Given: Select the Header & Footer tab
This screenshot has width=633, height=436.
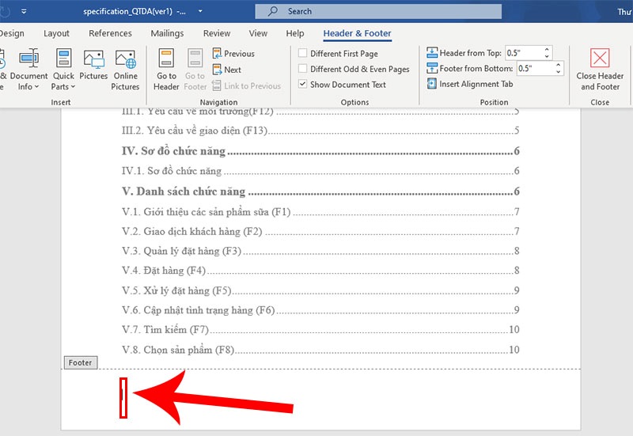Looking at the screenshot, I should pos(358,33).
